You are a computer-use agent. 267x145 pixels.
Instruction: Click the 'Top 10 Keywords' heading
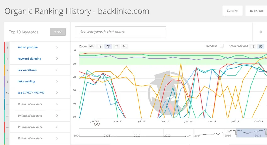(x=24, y=32)
